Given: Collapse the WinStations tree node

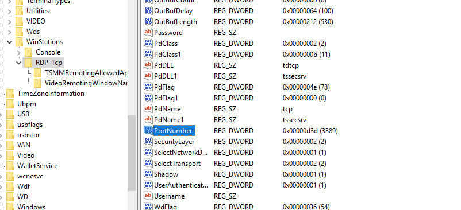Looking at the screenshot, I should (x=9, y=42).
